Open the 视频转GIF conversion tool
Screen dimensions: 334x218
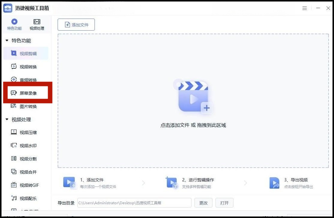click(x=28, y=185)
